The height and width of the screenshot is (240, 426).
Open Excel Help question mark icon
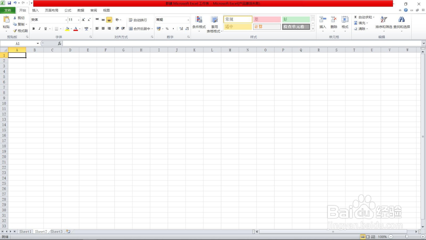[406, 10]
